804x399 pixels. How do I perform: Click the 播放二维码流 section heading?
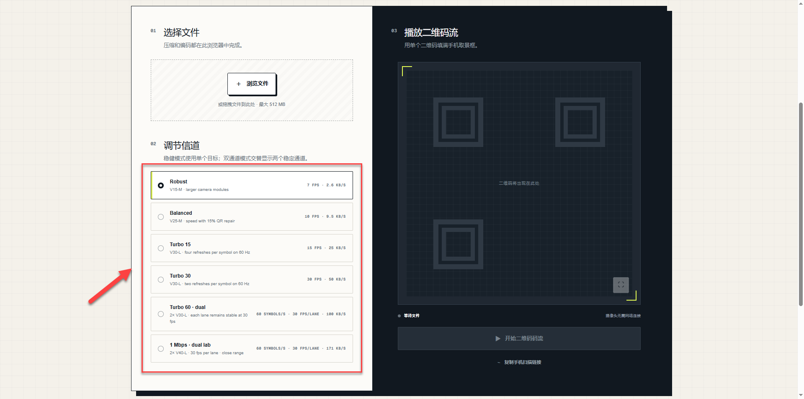coord(431,33)
